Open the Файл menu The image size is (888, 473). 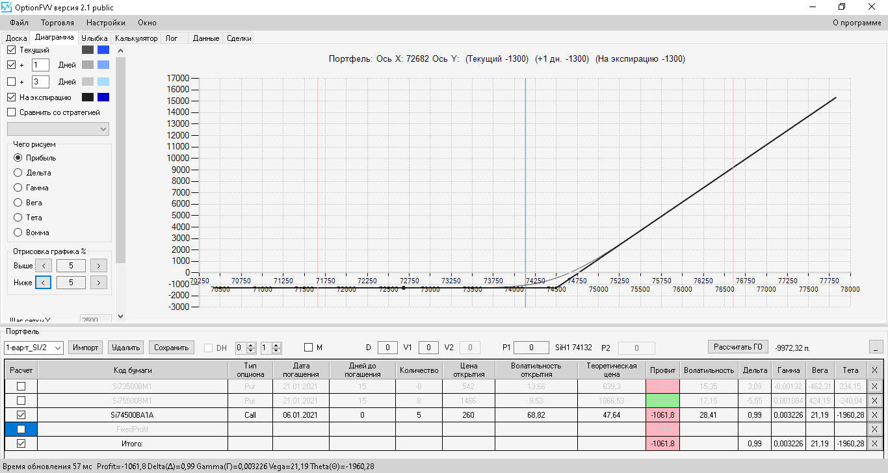pyautogui.click(x=20, y=23)
